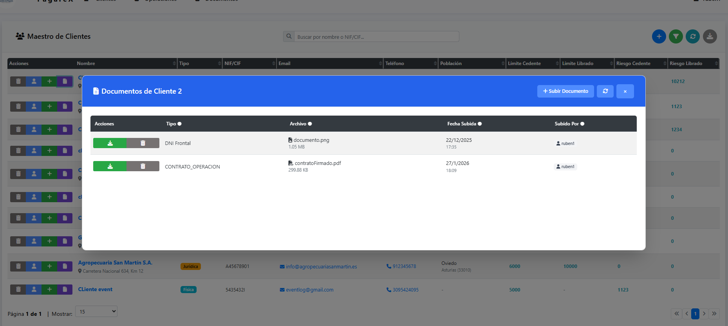Click the teal refresh clients button
The height and width of the screenshot is (326, 728).
(692, 36)
